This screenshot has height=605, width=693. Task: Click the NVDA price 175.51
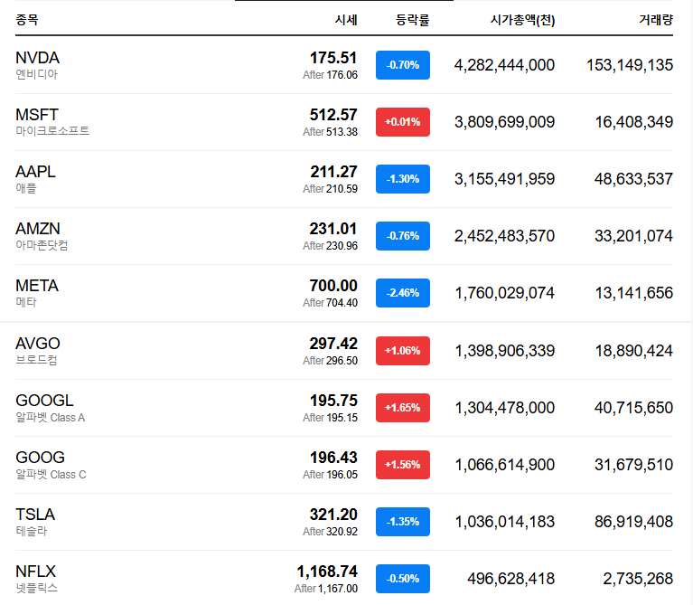[333, 58]
